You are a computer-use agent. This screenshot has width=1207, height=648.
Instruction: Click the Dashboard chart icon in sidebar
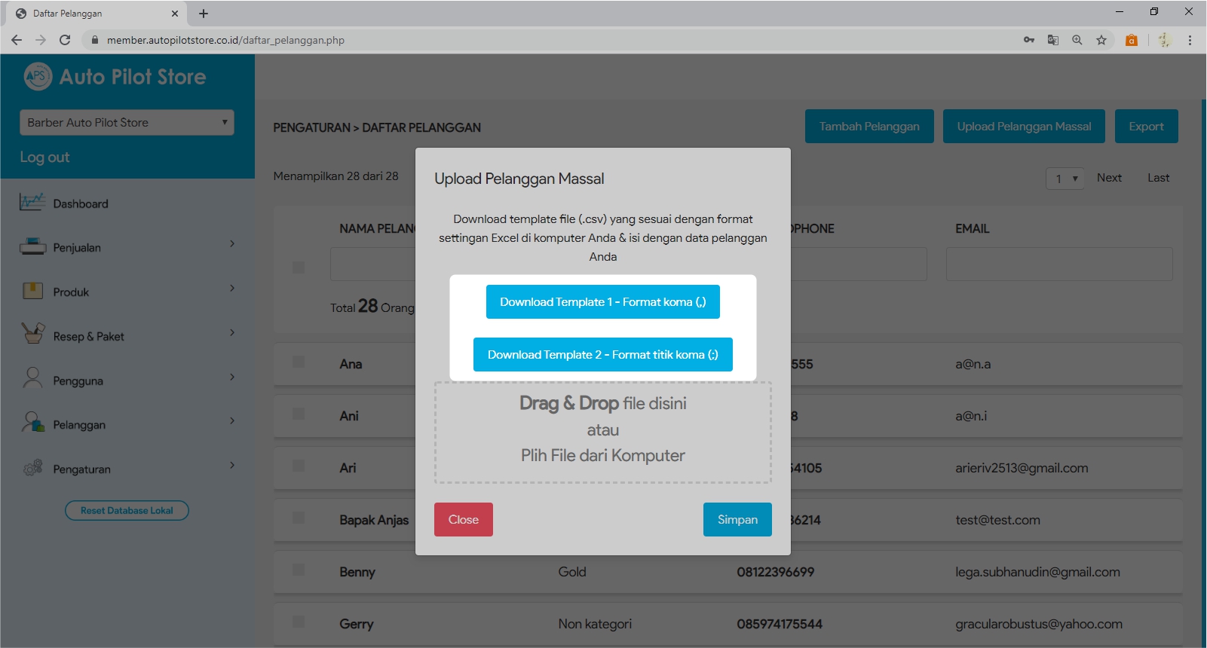(x=32, y=203)
